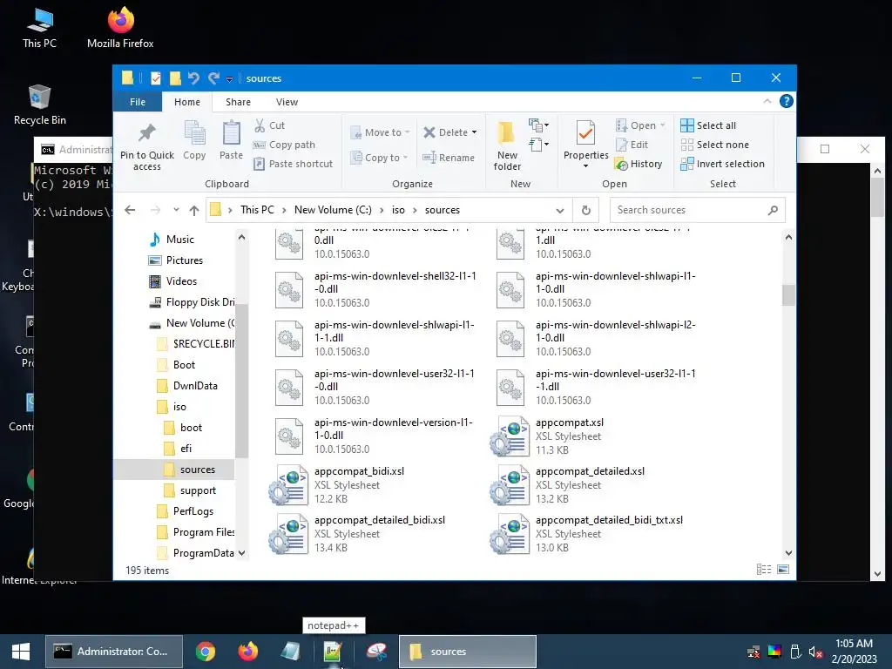Screen dimensions: 892x669
Task: Show file History
Action: click(639, 164)
